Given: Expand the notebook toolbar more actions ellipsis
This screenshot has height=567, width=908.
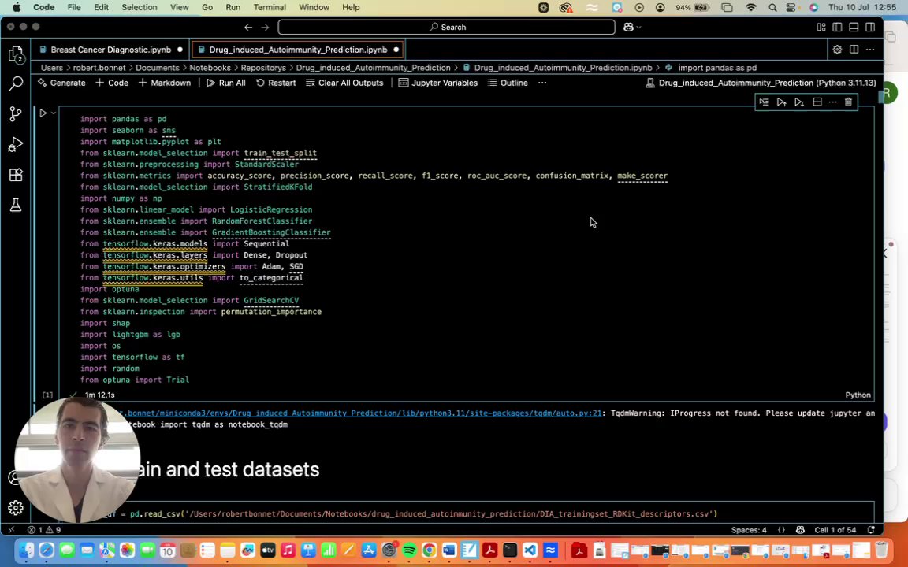Looking at the screenshot, I should pyautogui.click(x=542, y=83).
